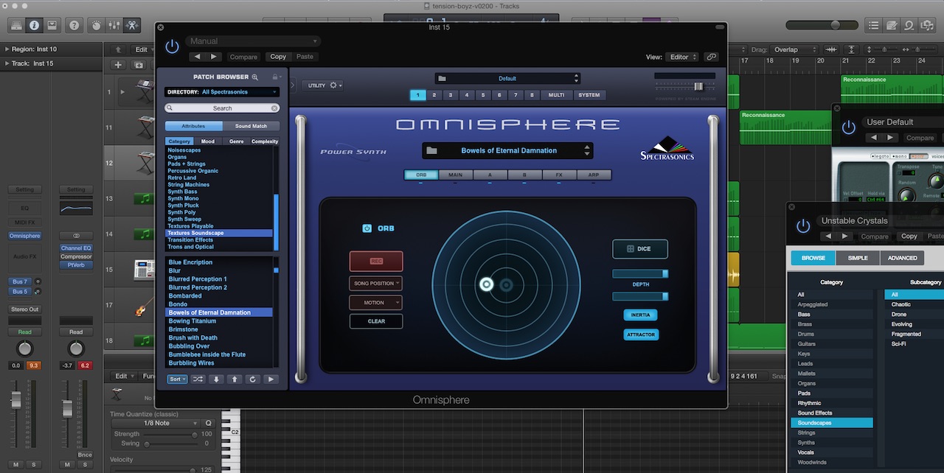Click the ORB CLEAR button
The width and height of the screenshot is (944, 473).
click(x=376, y=321)
